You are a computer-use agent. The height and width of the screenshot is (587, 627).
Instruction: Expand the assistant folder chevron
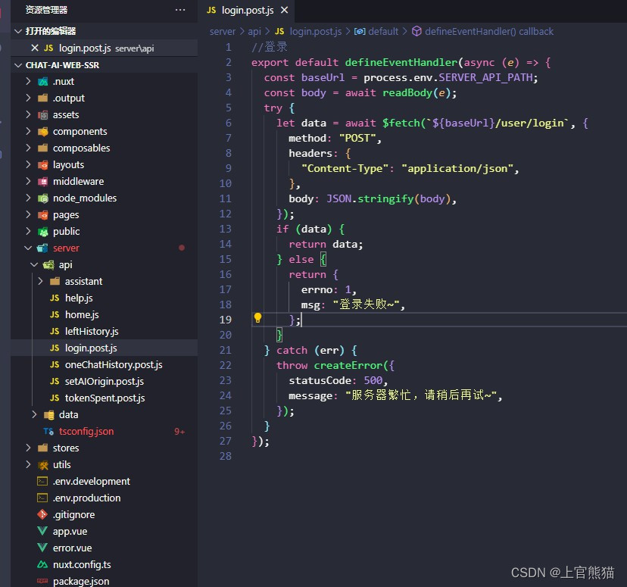(40, 281)
